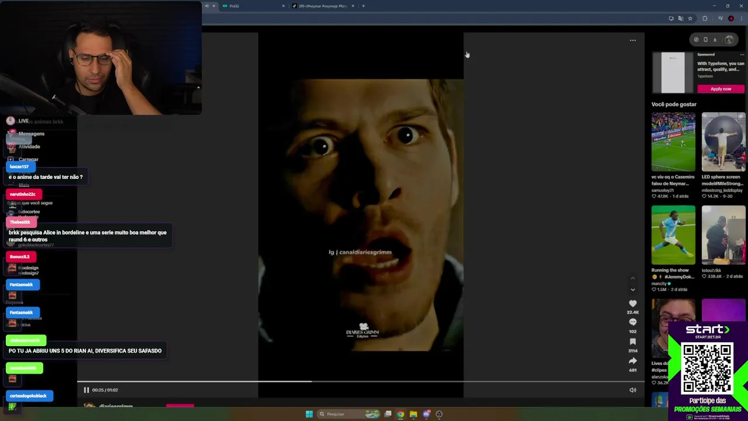Image resolution: width=748 pixels, height=421 pixels.
Task: Open LED sphere screen model video
Action: pos(723,142)
